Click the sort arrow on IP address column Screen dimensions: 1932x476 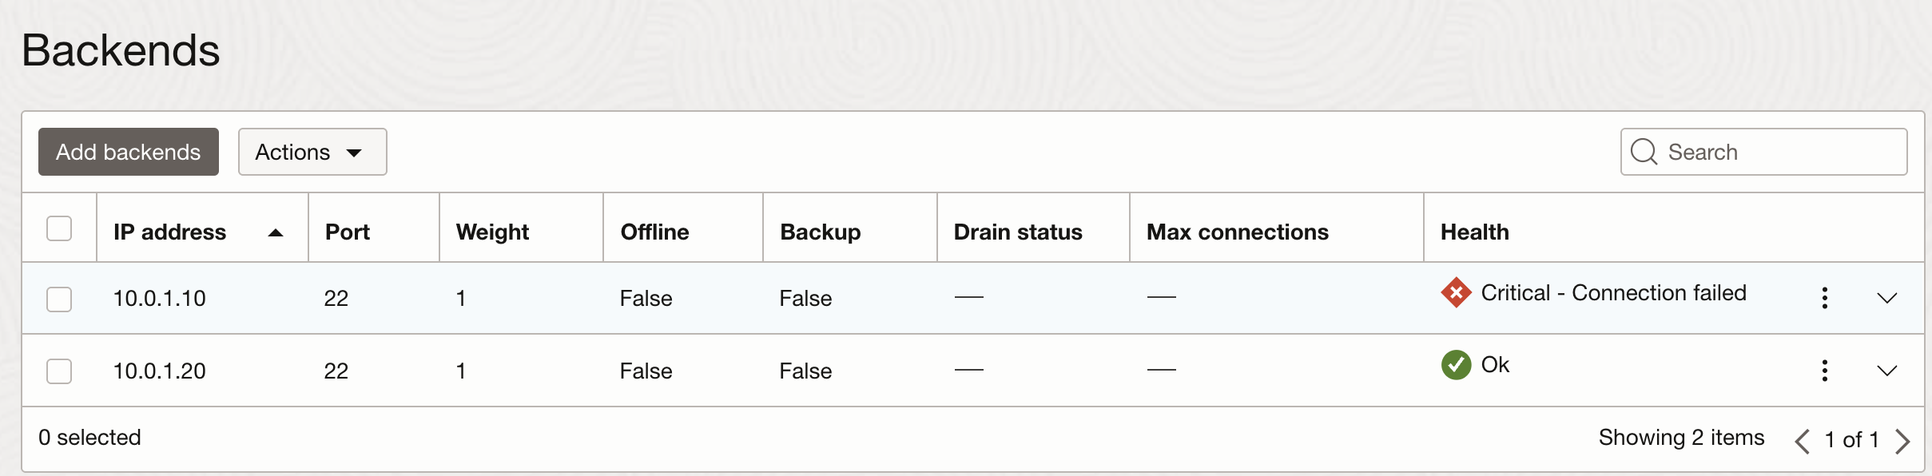(x=275, y=234)
